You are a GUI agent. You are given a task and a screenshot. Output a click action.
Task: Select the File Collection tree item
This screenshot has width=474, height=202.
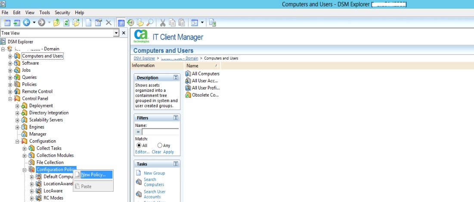pos(50,163)
